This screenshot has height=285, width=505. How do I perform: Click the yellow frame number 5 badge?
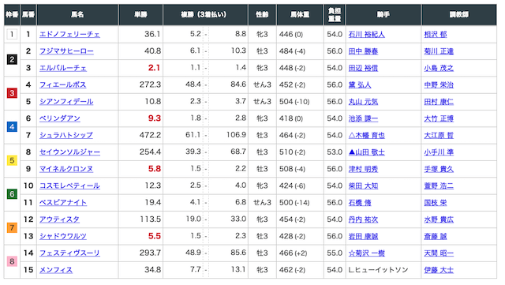12,160
